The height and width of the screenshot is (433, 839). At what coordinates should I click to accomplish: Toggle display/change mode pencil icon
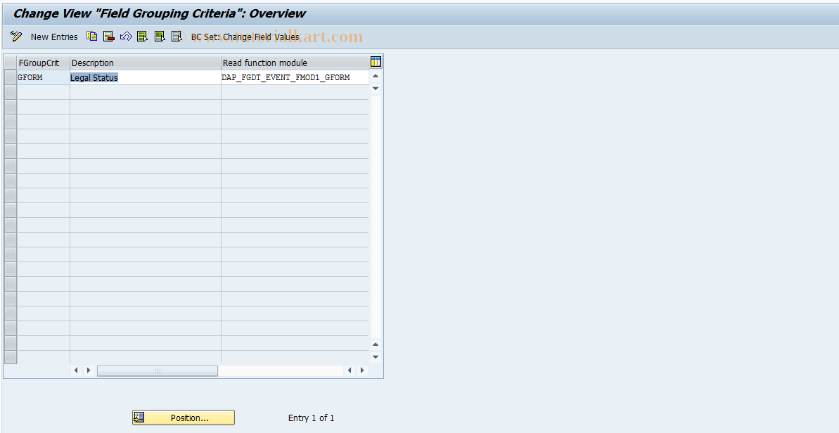[x=16, y=37]
